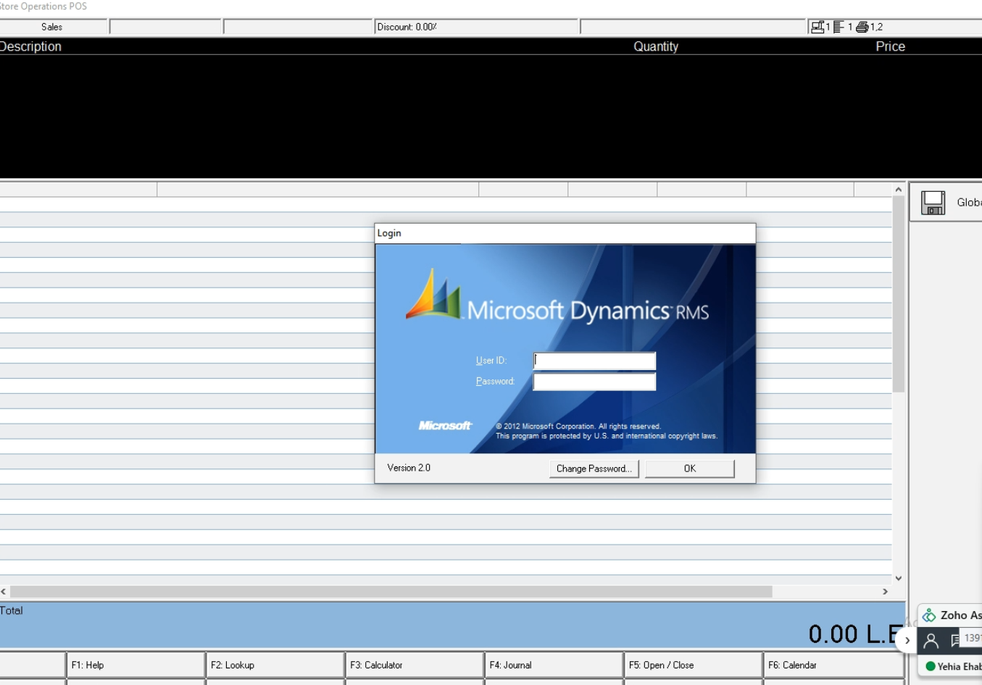The height and width of the screenshot is (685, 982).
Task: Open the Zoho Assist chat icon
Action: [x=956, y=641]
